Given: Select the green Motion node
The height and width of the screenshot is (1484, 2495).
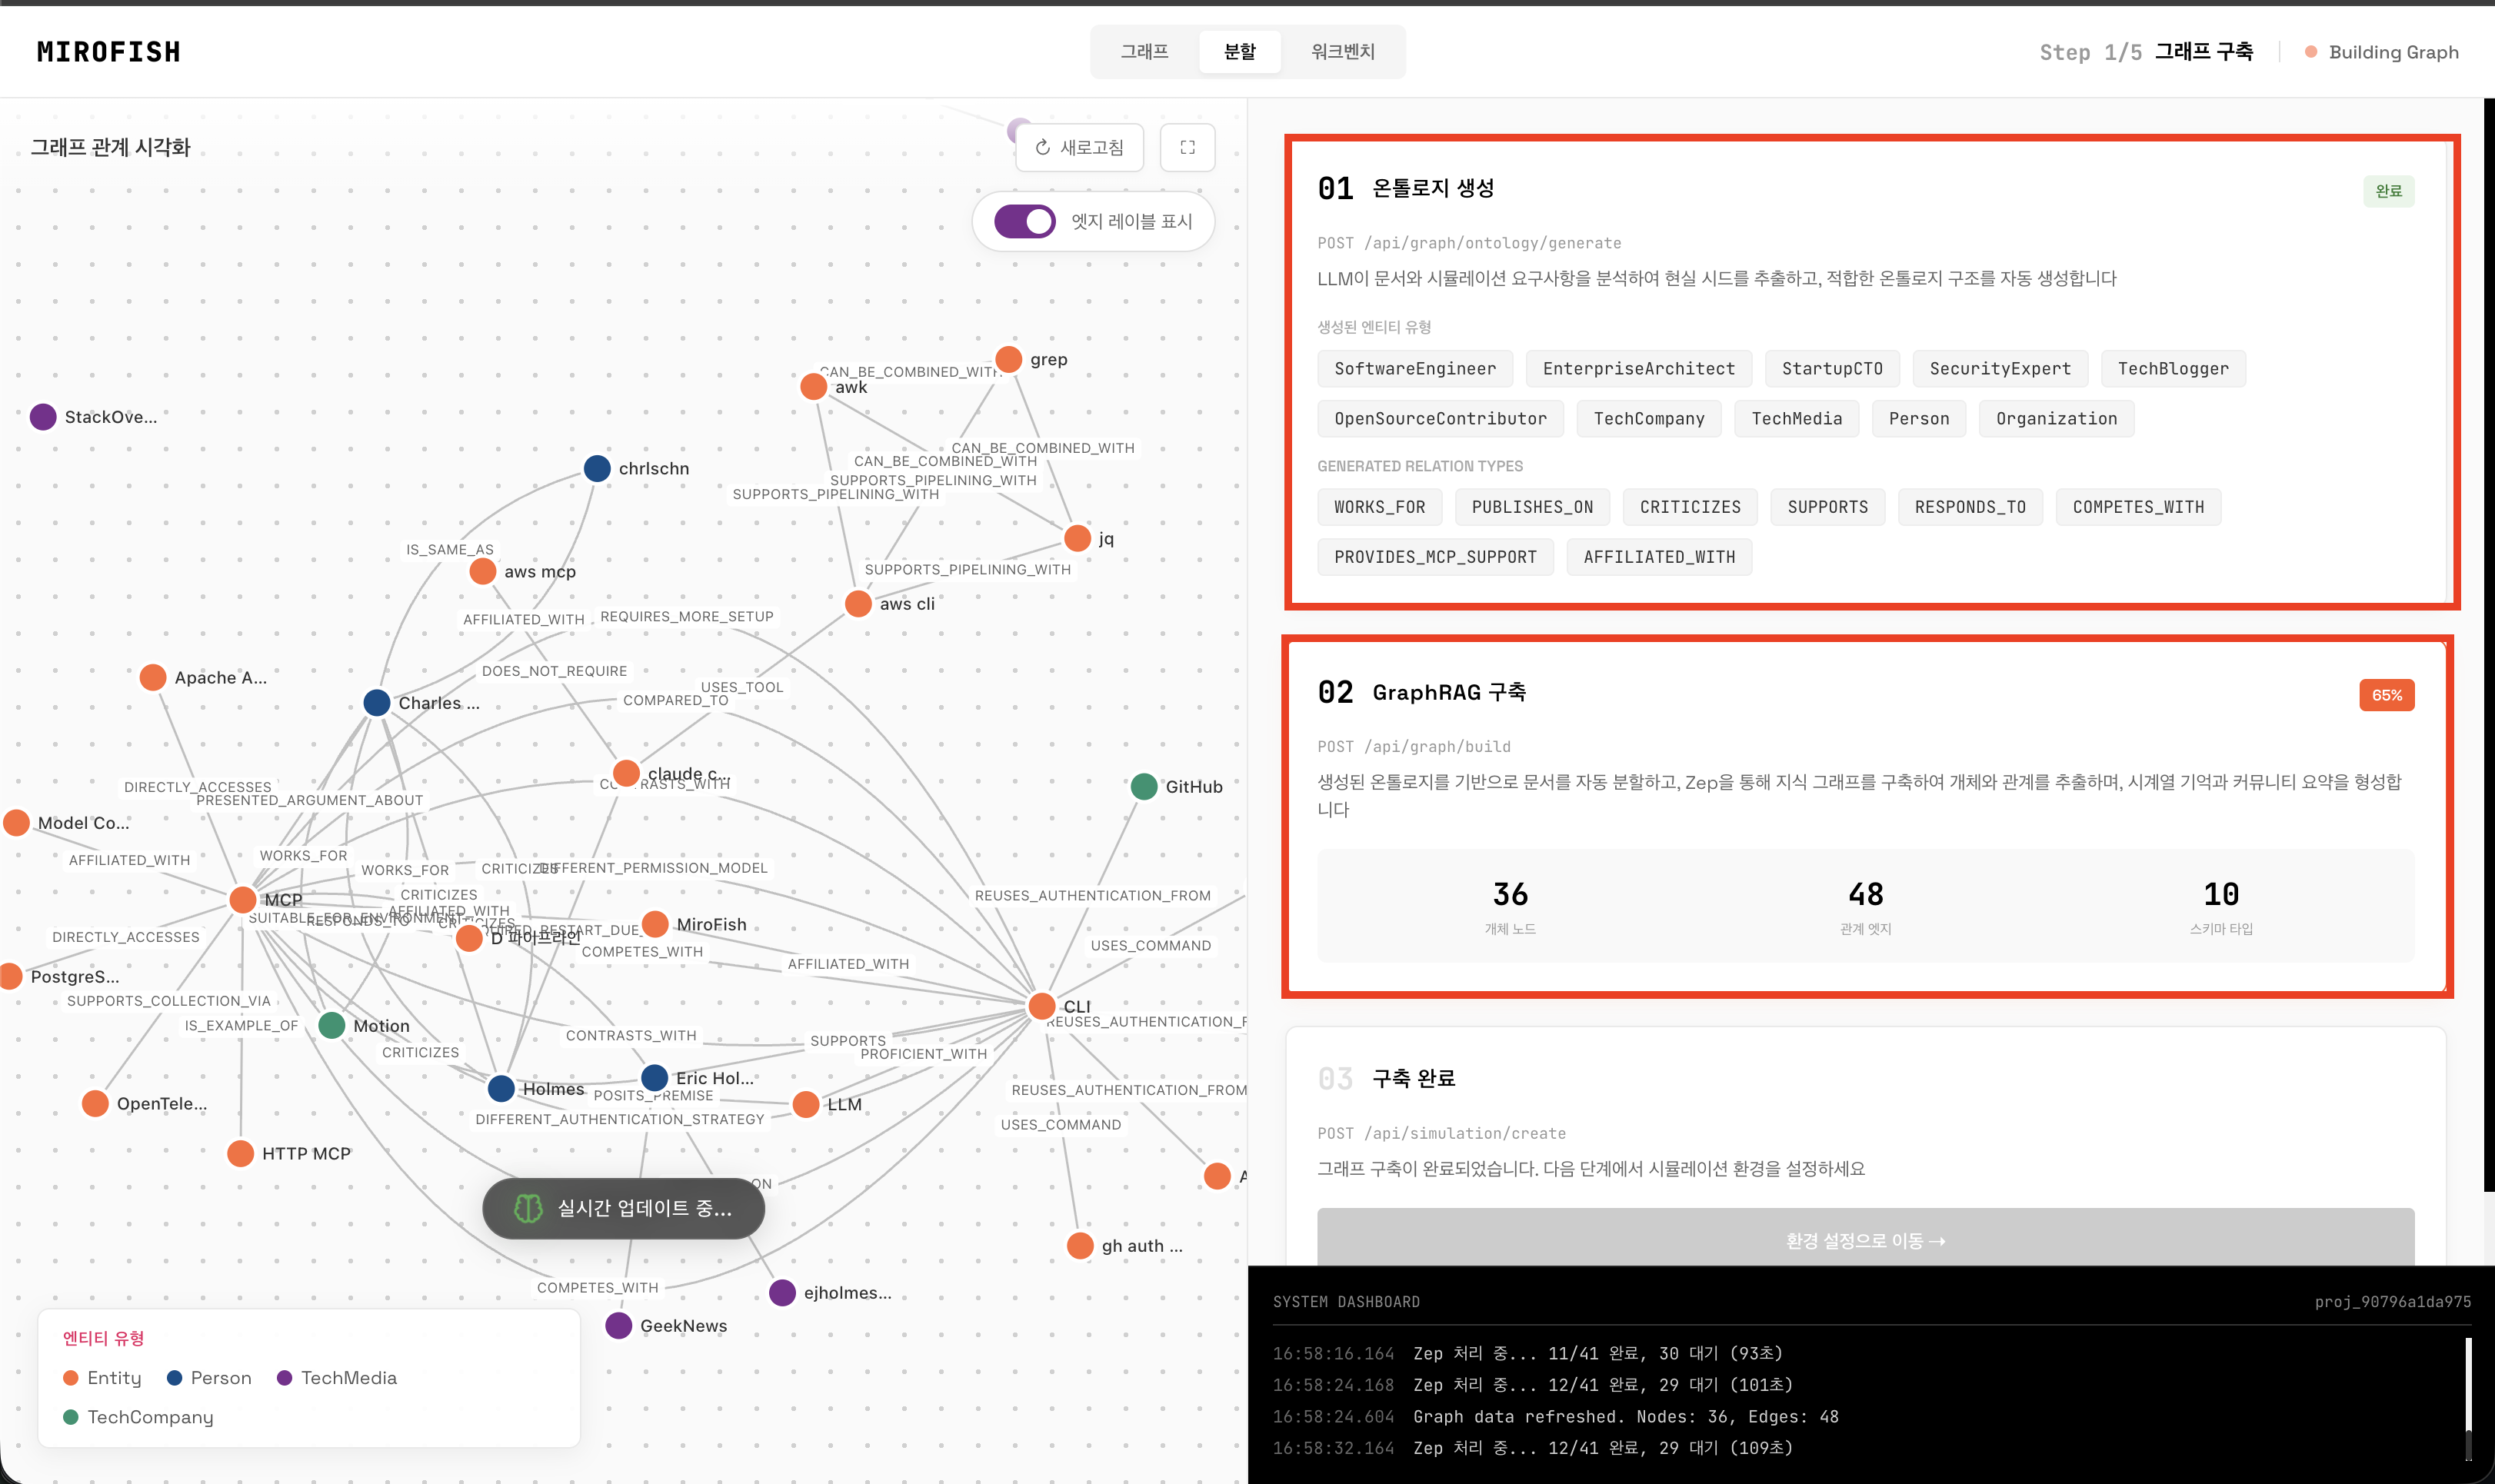Looking at the screenshot, I should click(332, 1025).
